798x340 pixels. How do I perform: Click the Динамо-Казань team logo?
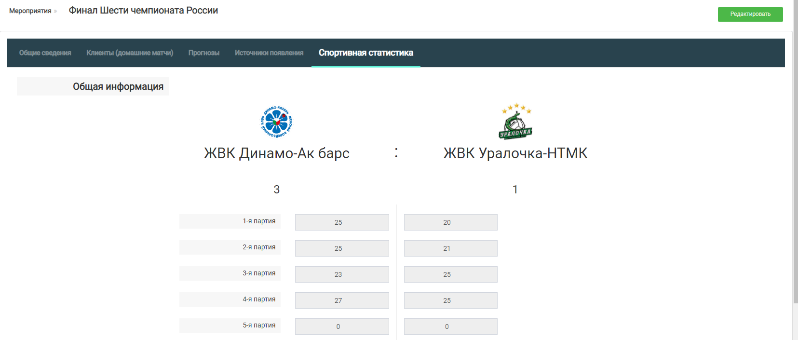coord(276,122)
